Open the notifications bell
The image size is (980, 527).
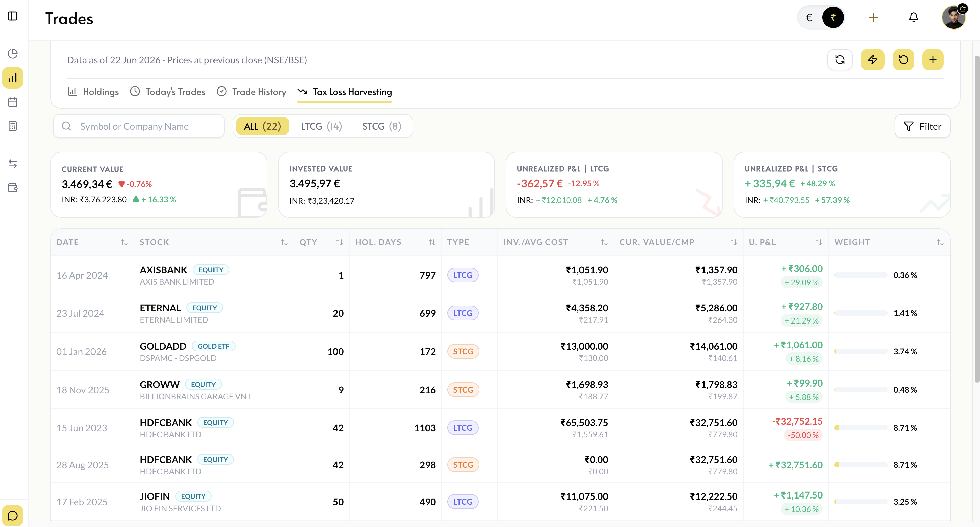(x=913, y=17)
